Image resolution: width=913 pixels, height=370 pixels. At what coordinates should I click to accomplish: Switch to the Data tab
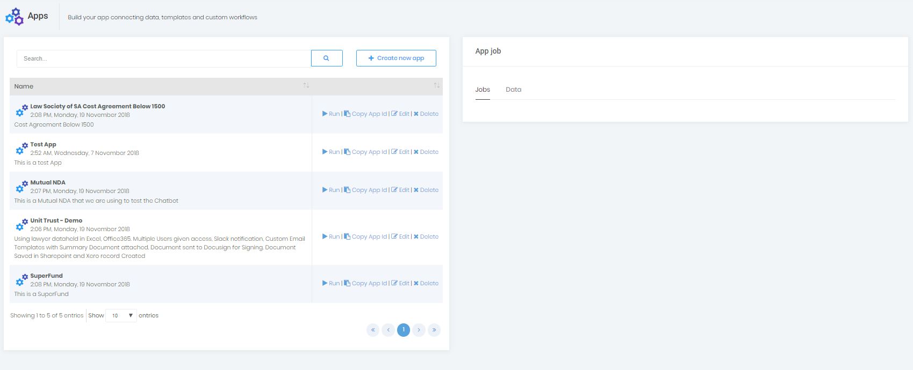coord(513,90)
